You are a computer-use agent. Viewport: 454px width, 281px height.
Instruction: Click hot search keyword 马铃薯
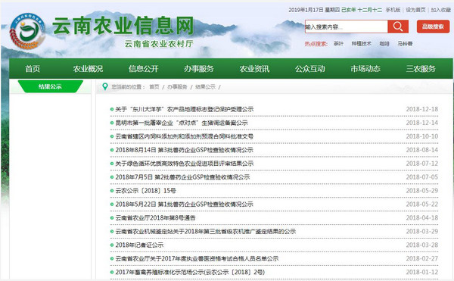click(x=405, y=44)
